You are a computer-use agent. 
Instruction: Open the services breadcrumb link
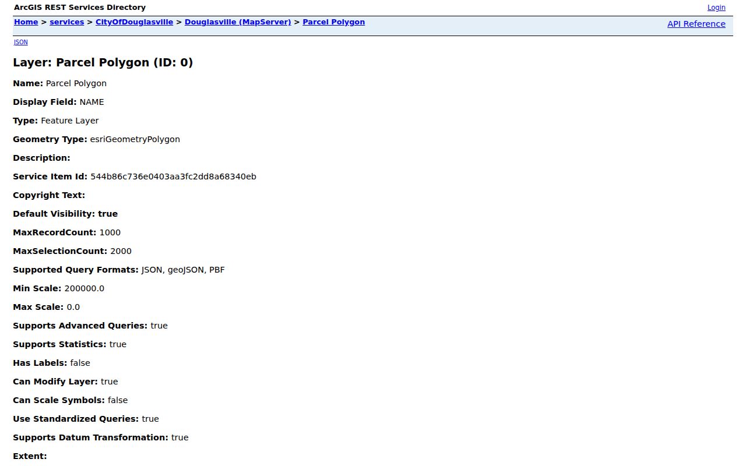pos(67,22)
